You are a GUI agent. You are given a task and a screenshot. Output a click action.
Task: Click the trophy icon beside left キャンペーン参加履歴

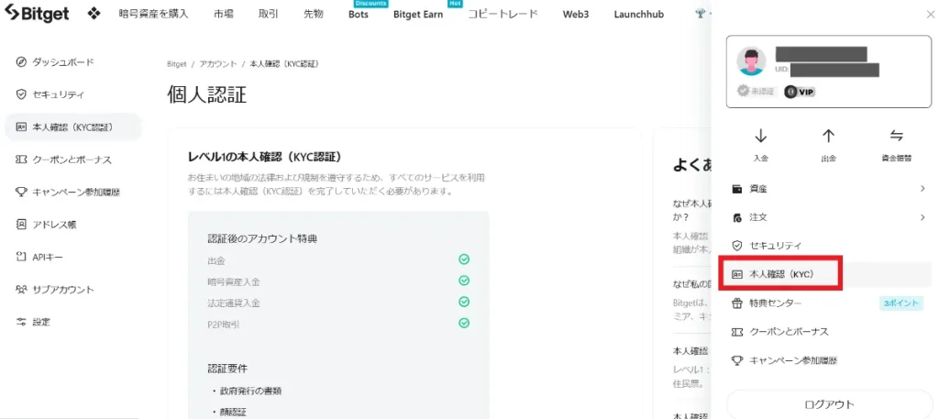pos(21,193)
